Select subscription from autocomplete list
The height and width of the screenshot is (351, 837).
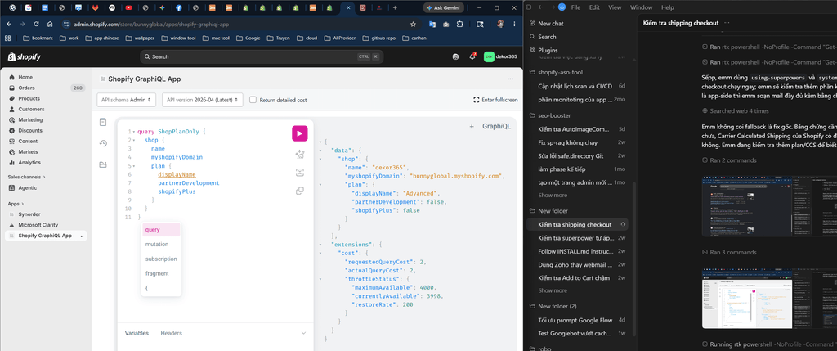pyautogui.click(x=161, y=259)
